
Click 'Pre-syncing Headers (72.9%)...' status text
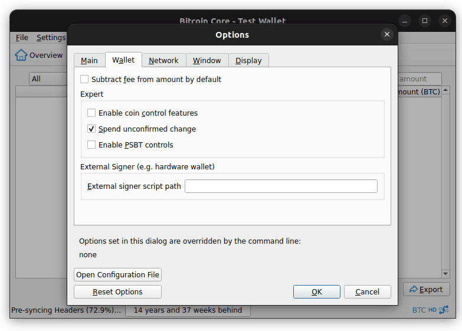[x=66, y=310]
